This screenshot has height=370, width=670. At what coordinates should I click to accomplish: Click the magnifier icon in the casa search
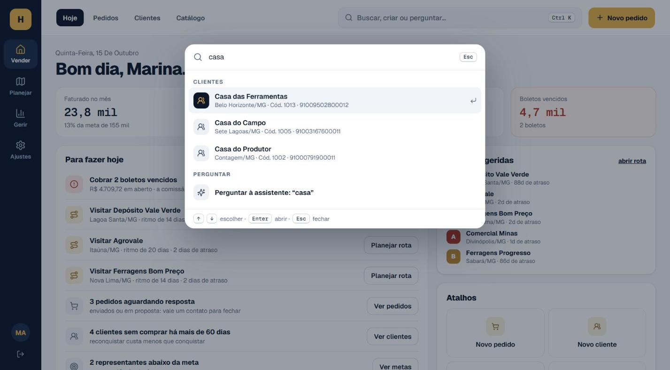pos(198,57)
